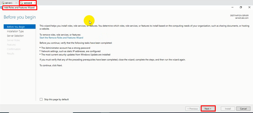
Task: Click the server1 tab VM icon
Action: tap(3, 3)
